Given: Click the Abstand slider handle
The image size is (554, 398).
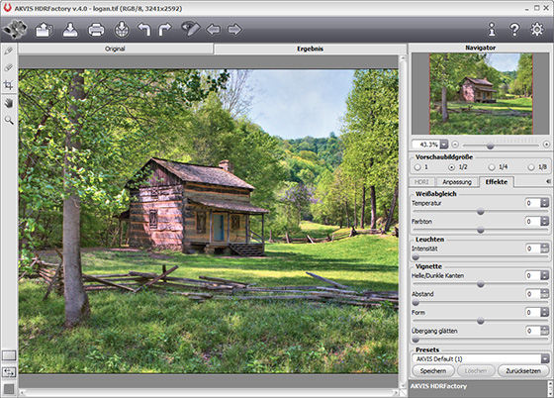Looking at the screenshot, I should click(415, 303).
